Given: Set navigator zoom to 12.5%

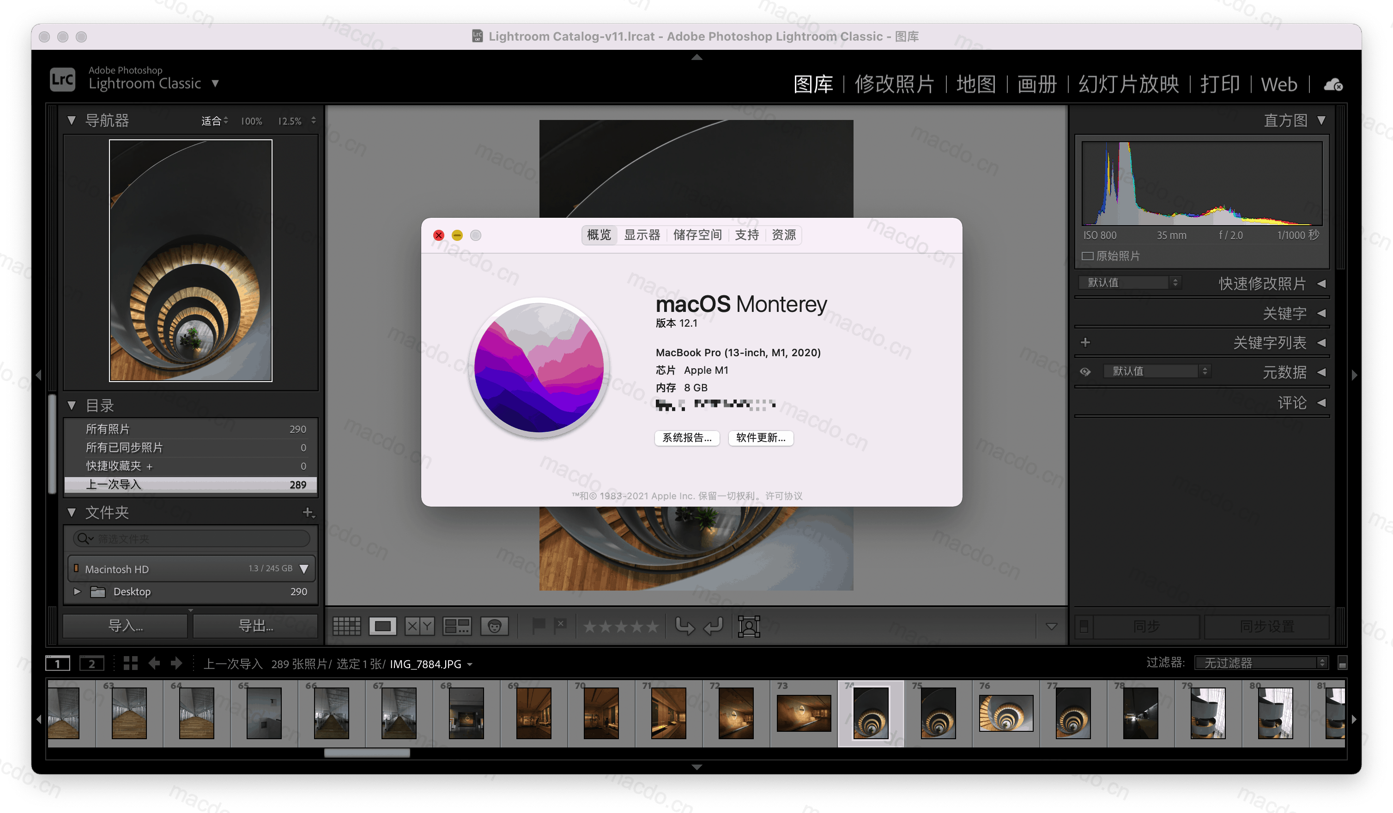Looking at the screenshot, I should click(290, 121).
